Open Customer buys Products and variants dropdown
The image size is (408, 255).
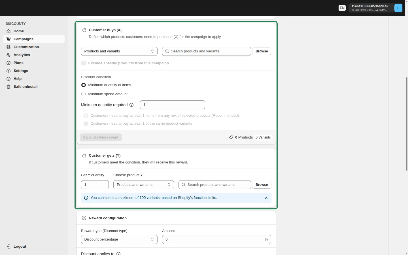coord(119,51)
